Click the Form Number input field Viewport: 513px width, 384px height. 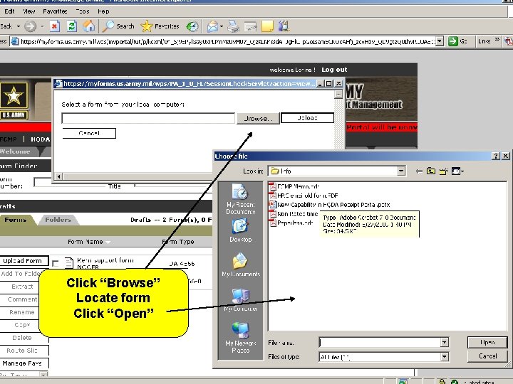pos(43,182)
